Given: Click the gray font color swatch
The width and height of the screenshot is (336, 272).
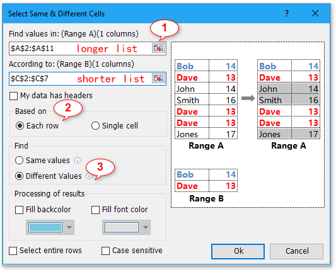Looking at the screenshot, I should click(122, 227).
